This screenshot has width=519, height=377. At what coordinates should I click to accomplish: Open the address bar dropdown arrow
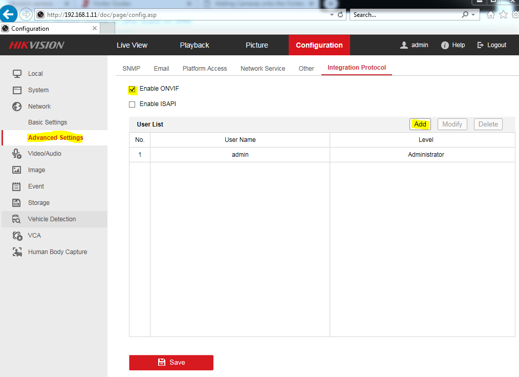pos(332,15)
